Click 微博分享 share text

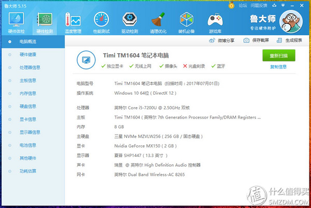click(226, 40)
